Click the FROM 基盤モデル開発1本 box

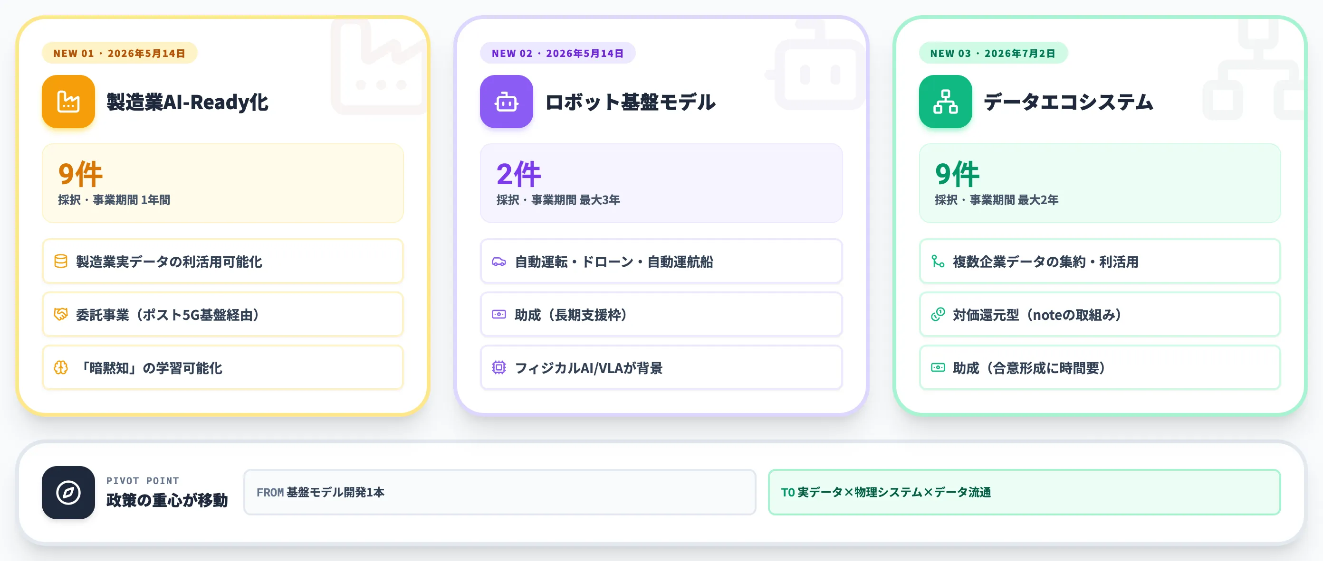(x=500, y=492)
